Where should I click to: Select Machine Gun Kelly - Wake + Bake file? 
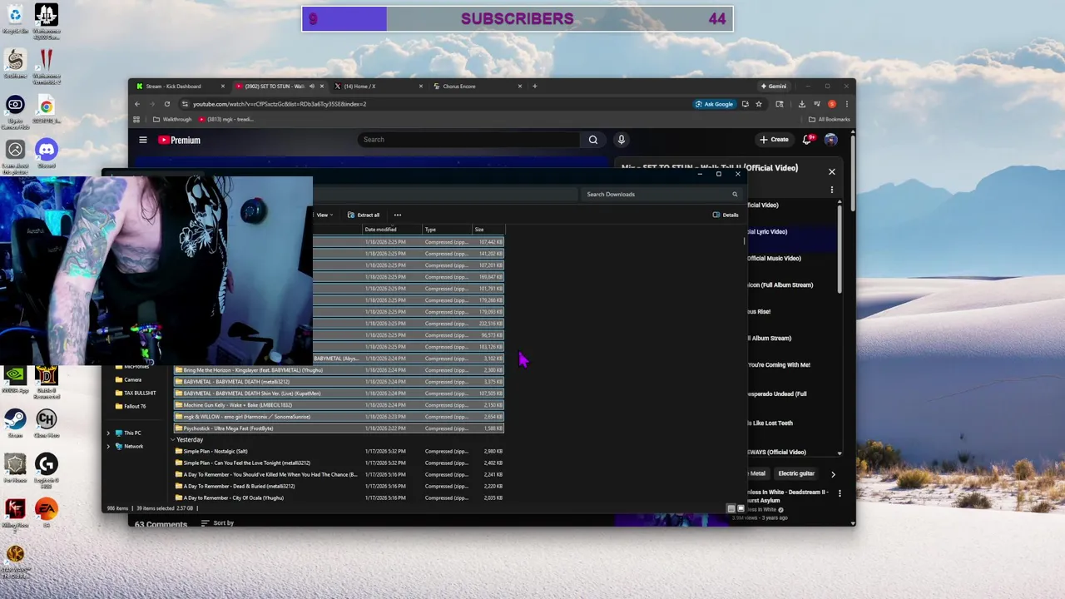(339, 405)
